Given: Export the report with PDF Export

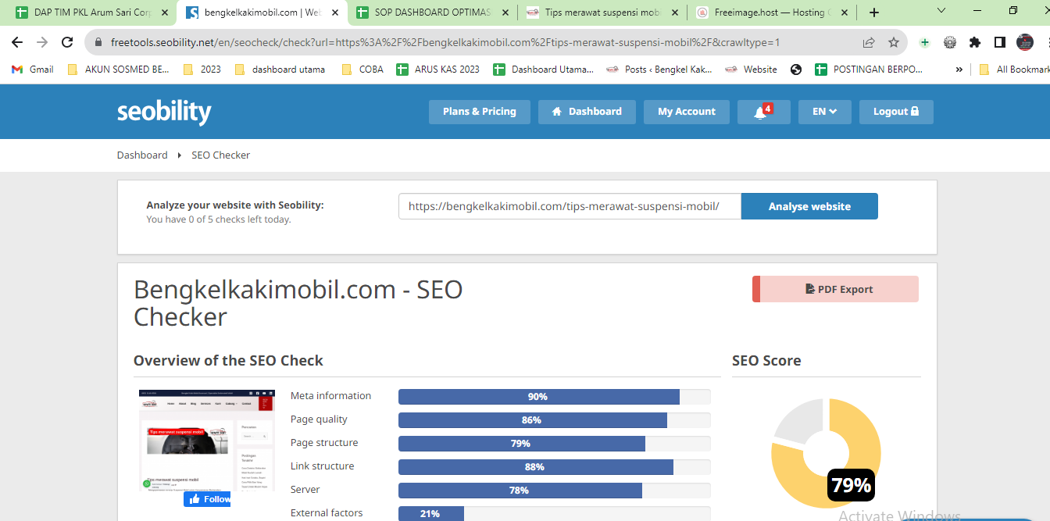Looking at the screenshot, I should click(x=835, y=289).
